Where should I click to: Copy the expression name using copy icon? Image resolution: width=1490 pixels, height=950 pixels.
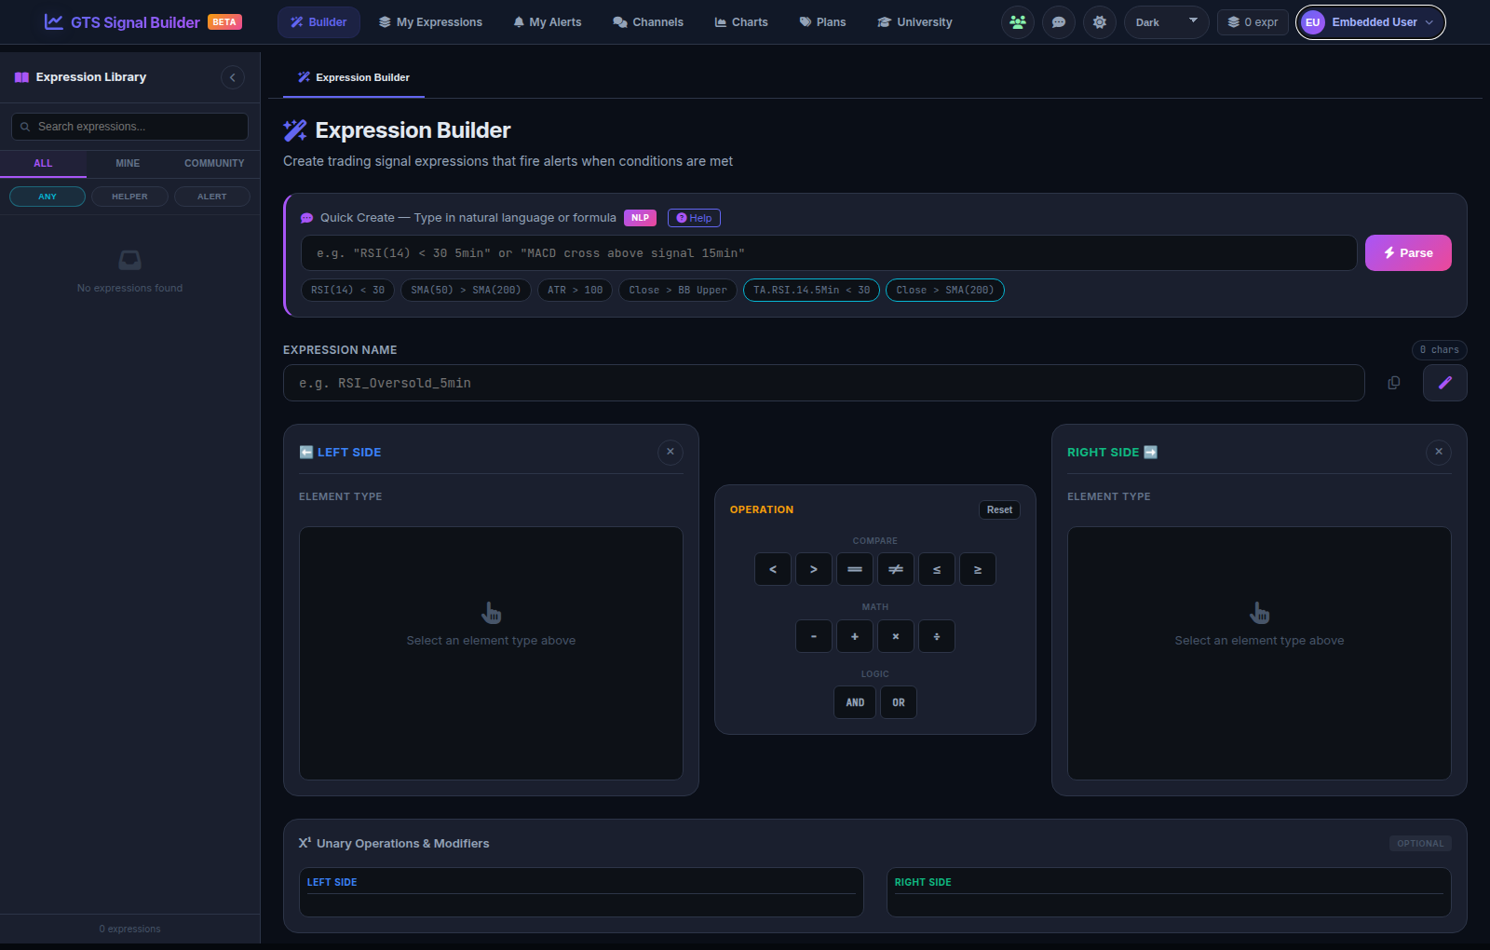1394,383
